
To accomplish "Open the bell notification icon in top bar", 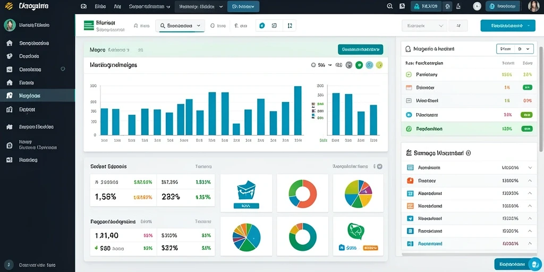I will 458,6.
